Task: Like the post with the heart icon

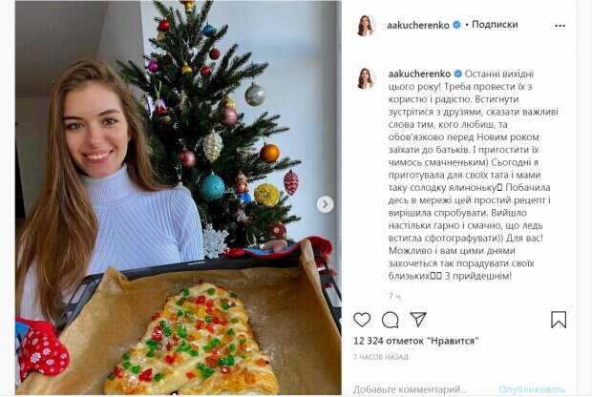Action: pyautogui.click(x=362, y=320)
